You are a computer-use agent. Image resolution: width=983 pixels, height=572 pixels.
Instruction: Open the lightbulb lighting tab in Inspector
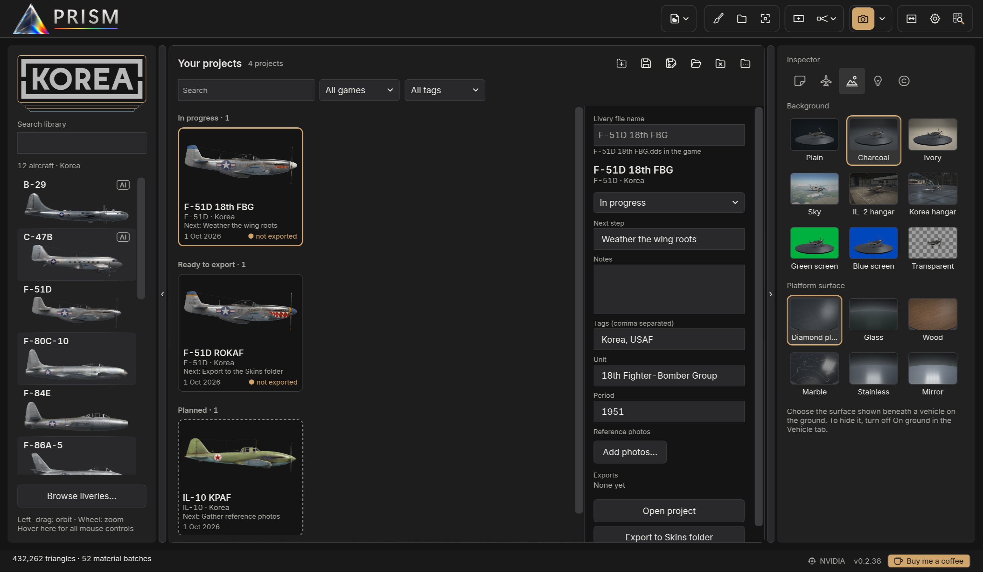pyautogui.click(x=878, y=81)
